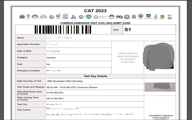Click the 'Reporting/ Entry time at Centre' label
This screenshot has width=192, height=120.
[29, 93]
